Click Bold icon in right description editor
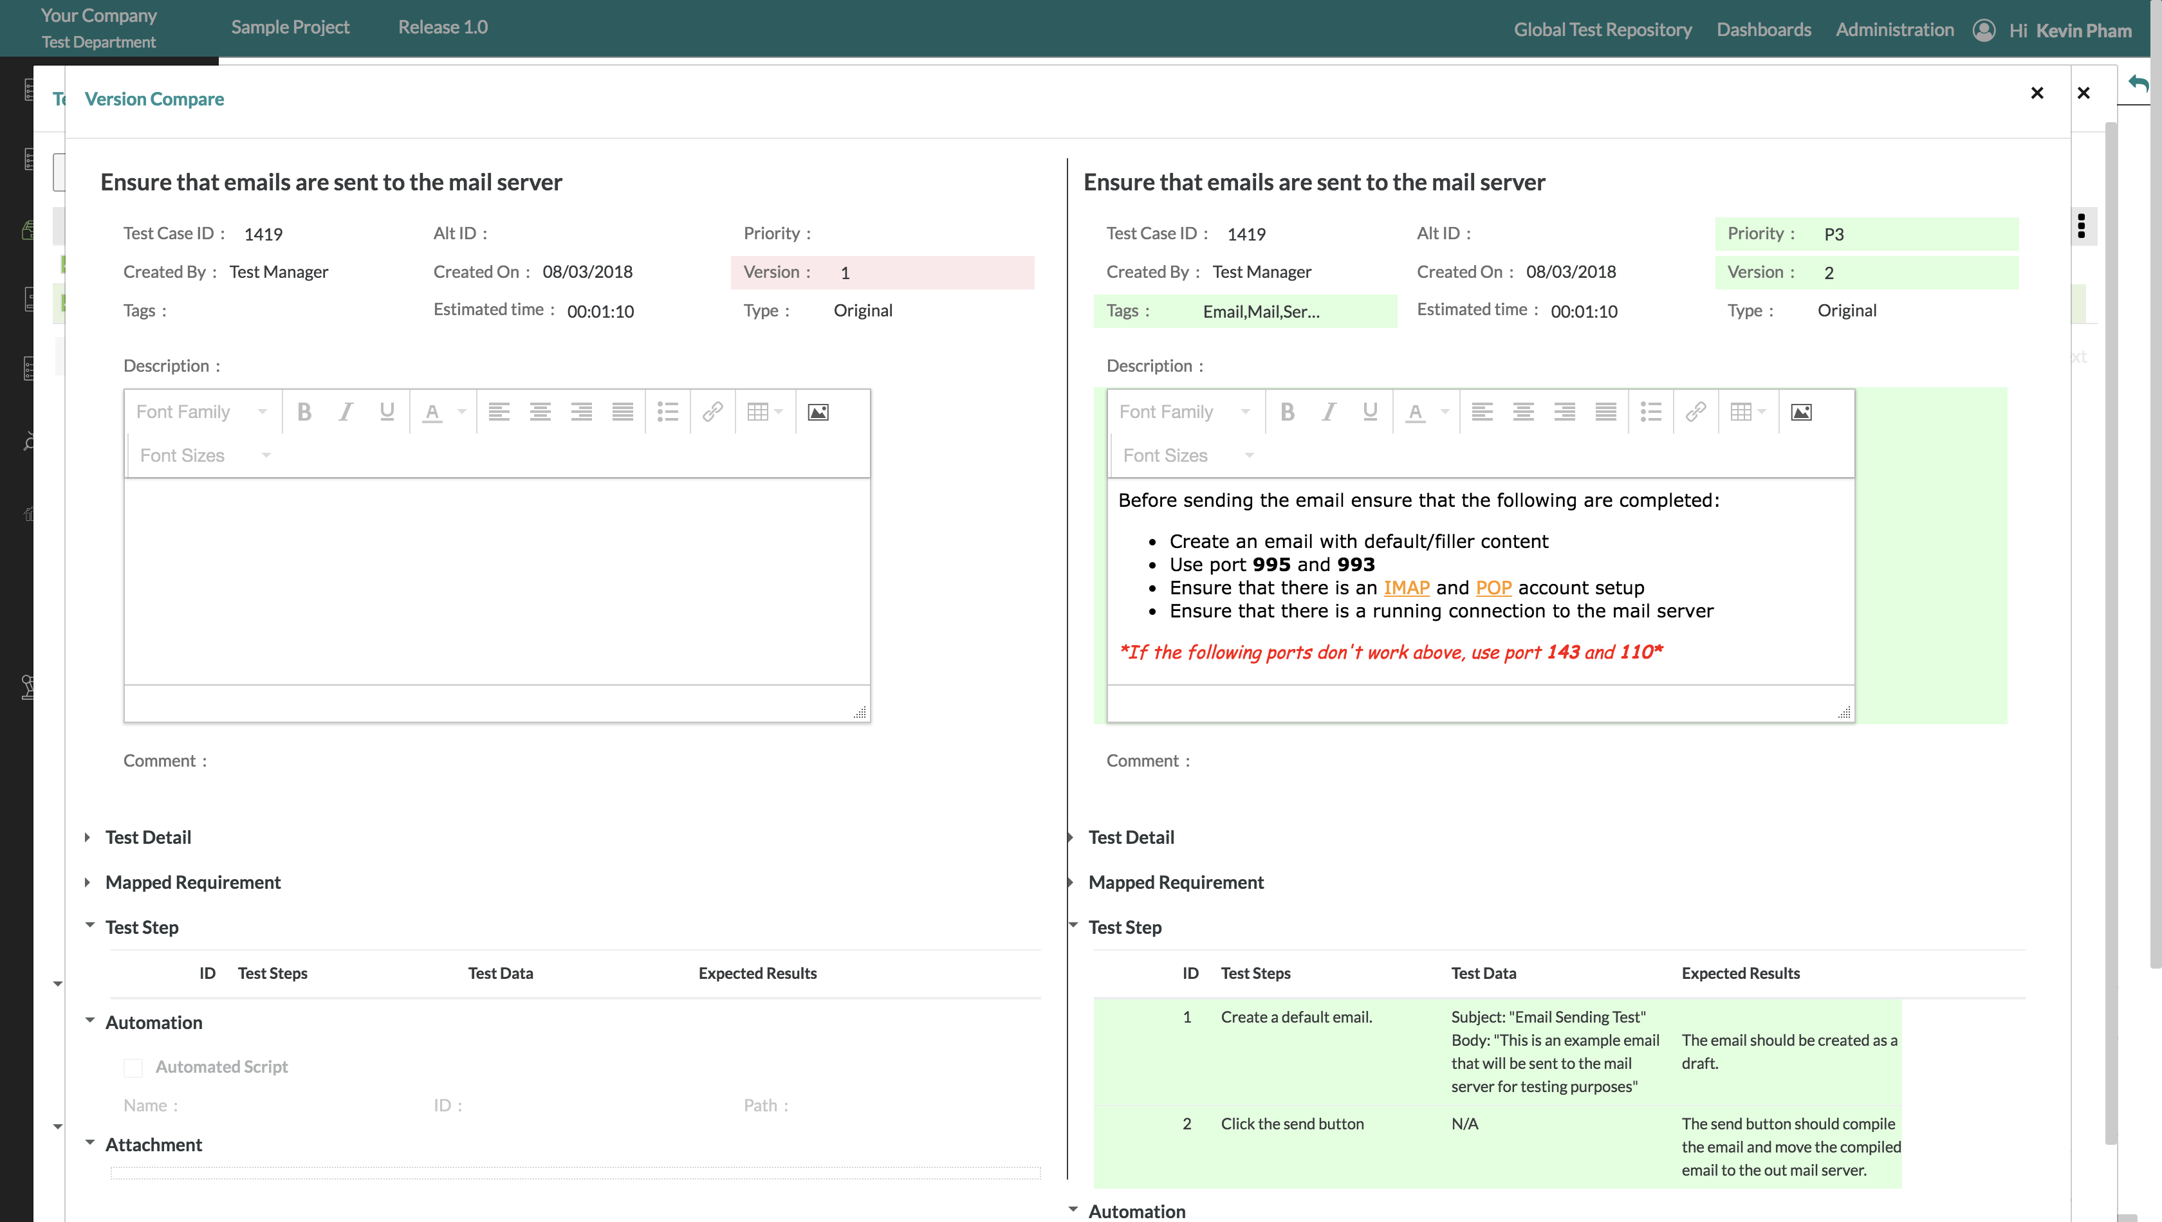The height and width of the screenshot is (1222, 2162). [x=1288, y=412]
